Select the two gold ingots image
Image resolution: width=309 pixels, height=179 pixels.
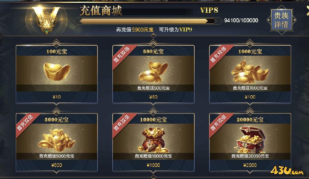(153, 71)
